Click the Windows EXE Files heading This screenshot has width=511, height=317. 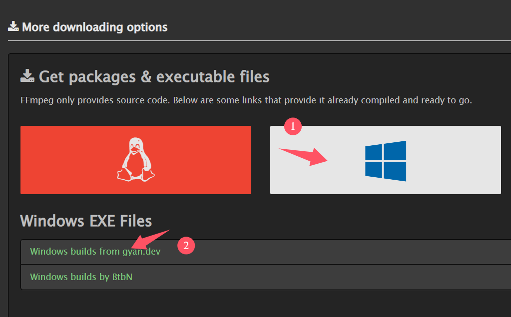[86, 221]
